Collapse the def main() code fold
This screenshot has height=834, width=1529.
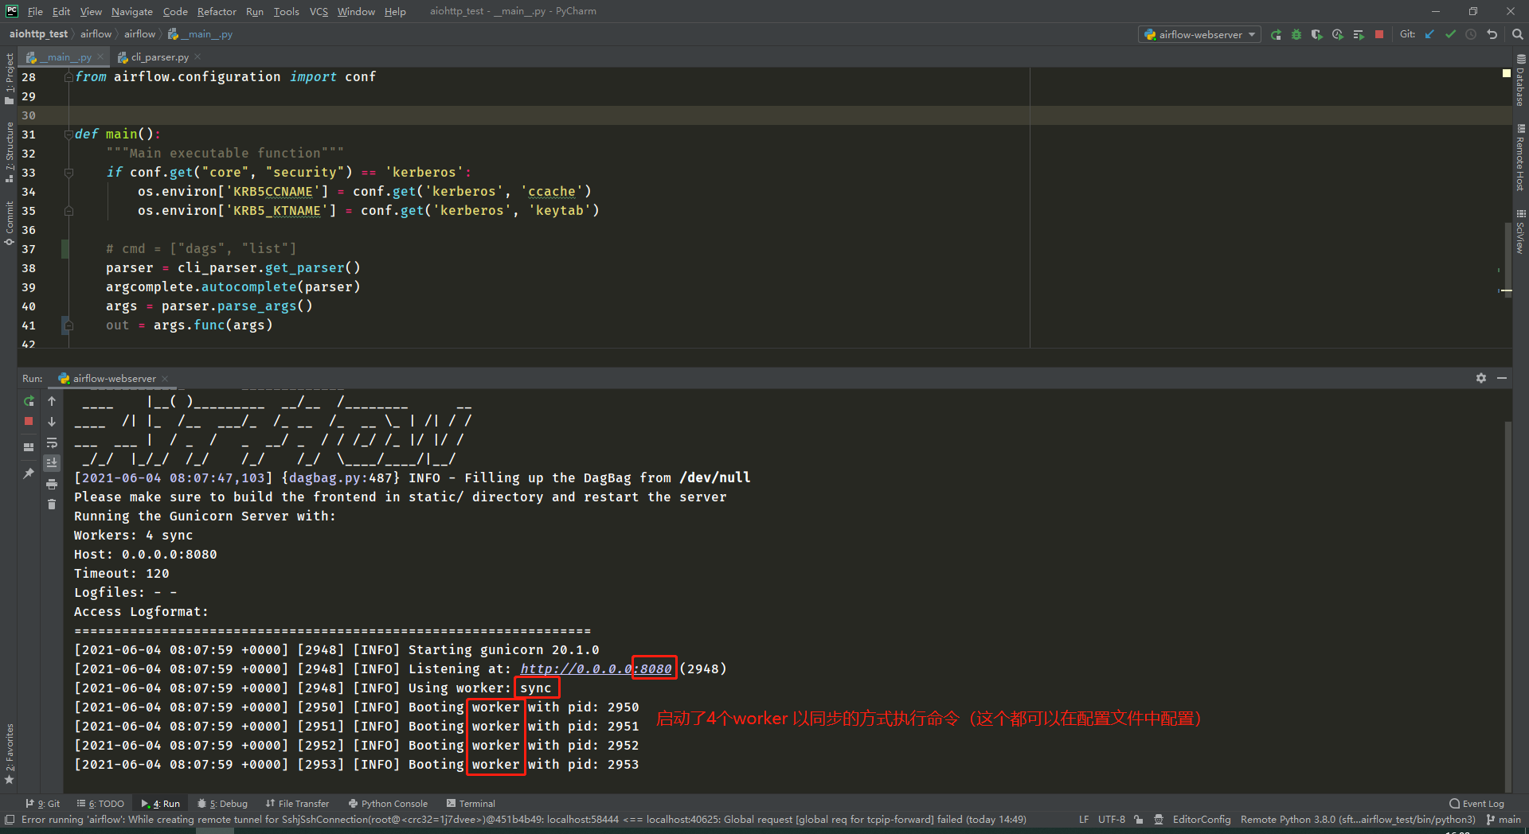[68, 134]
